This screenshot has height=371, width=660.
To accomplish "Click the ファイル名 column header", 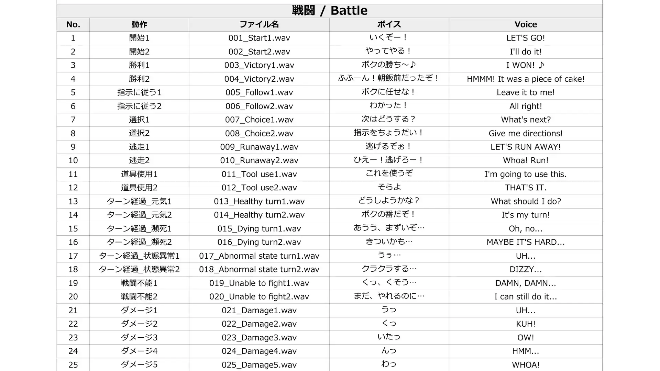I will coord(259,24).
